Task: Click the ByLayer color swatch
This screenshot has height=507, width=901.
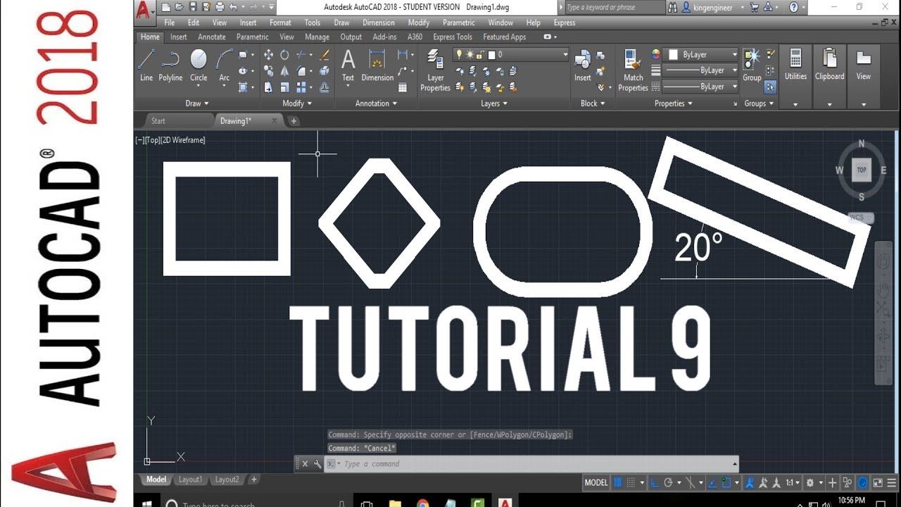Action: (673, 54)
